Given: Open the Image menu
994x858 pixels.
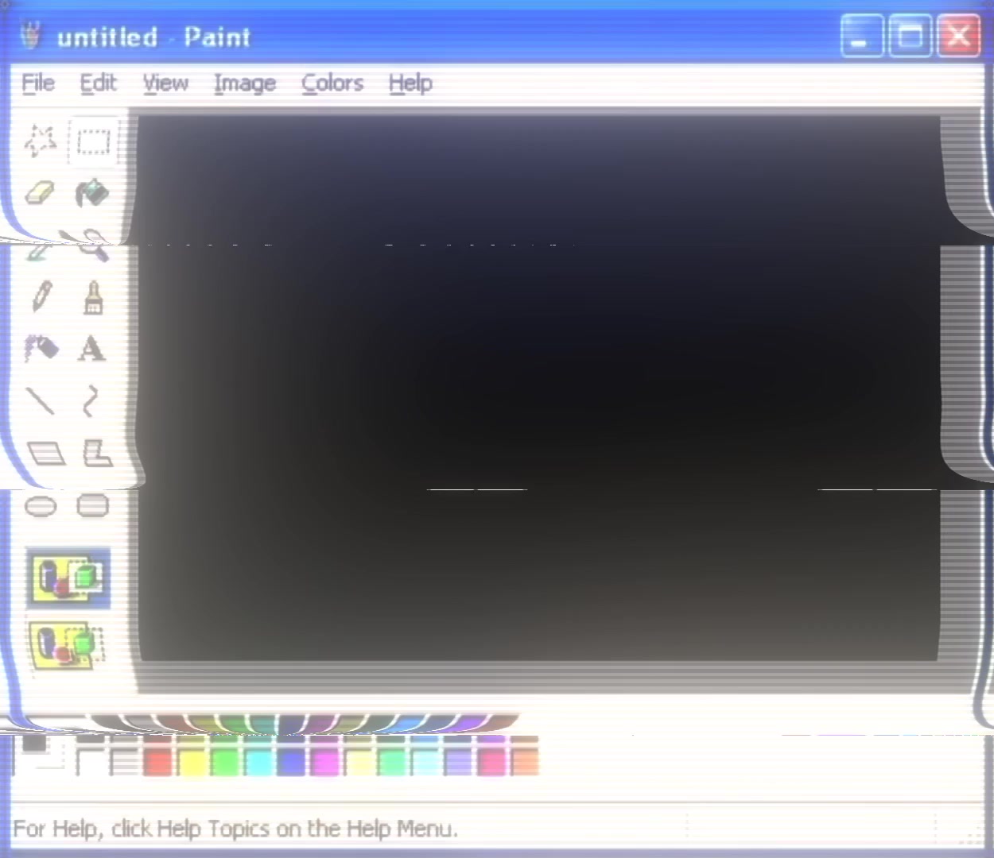Looking at the screenshot, I should pos(245,83).
